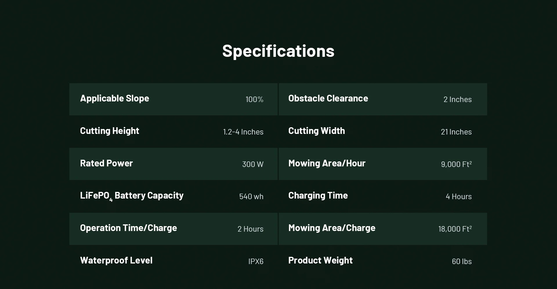Select the Cutting Width label

[x=317, y=131]
